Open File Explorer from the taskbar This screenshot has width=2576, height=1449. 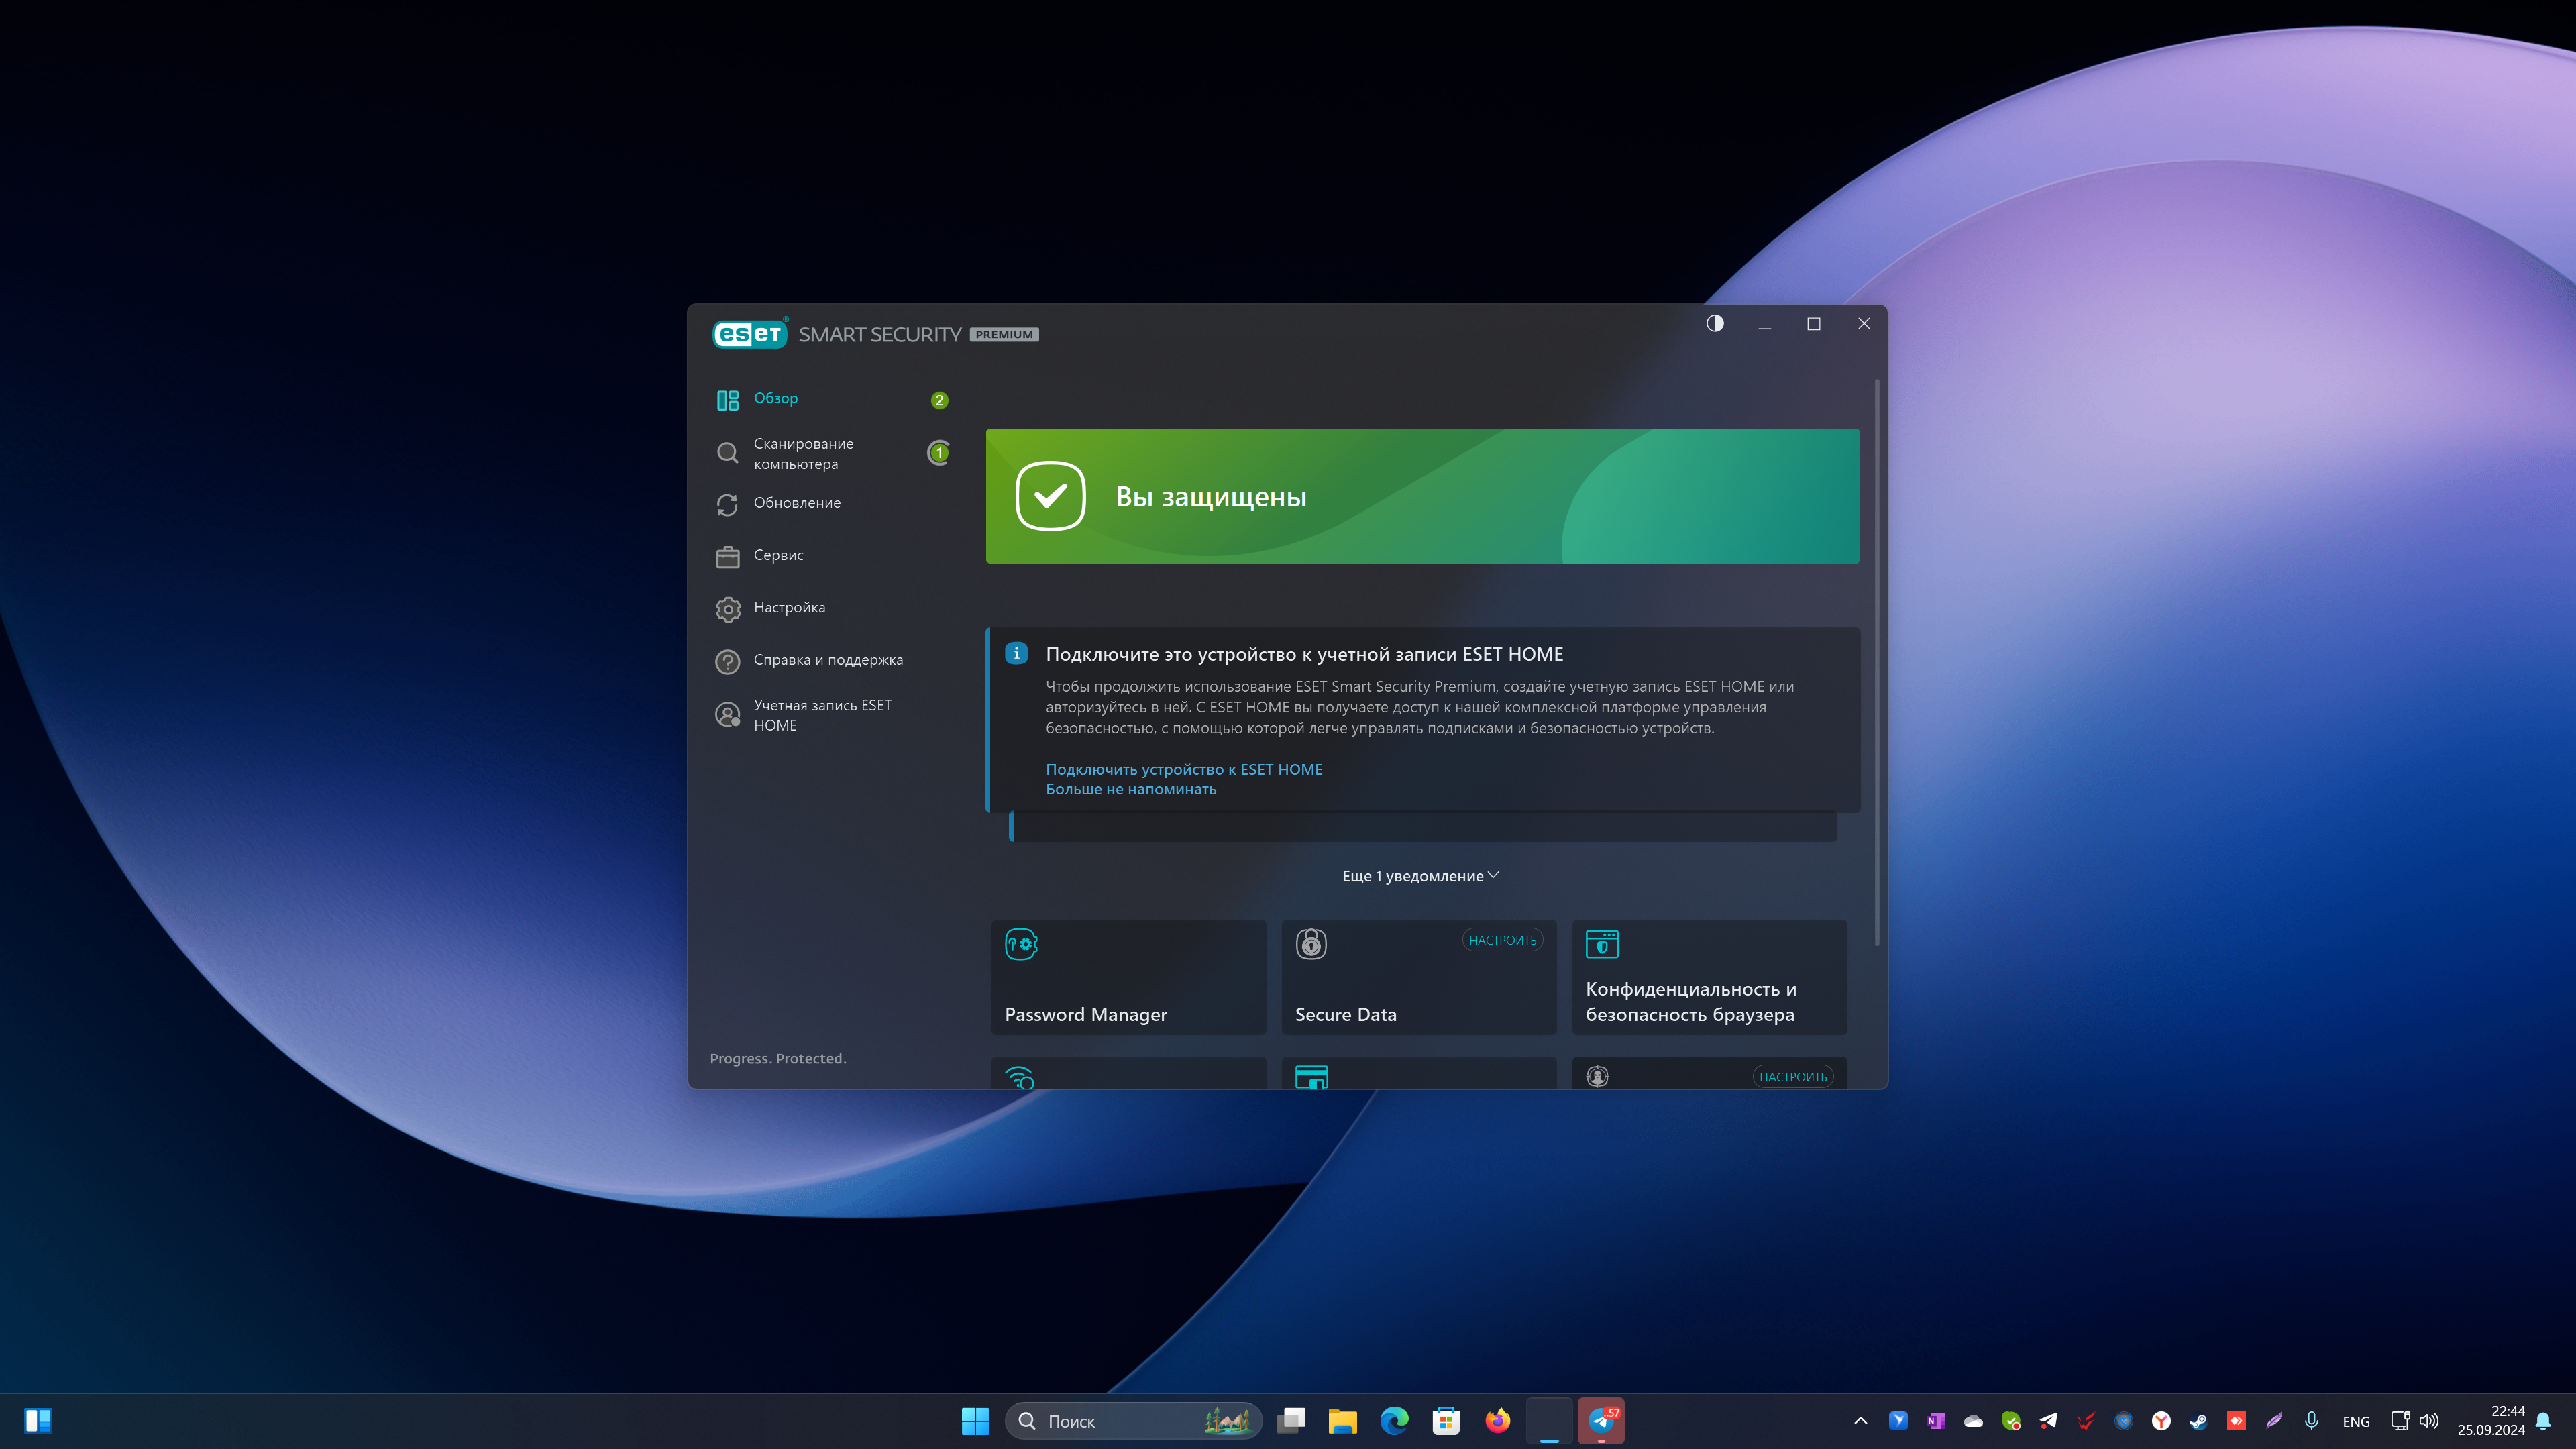click(1342, 1421)
